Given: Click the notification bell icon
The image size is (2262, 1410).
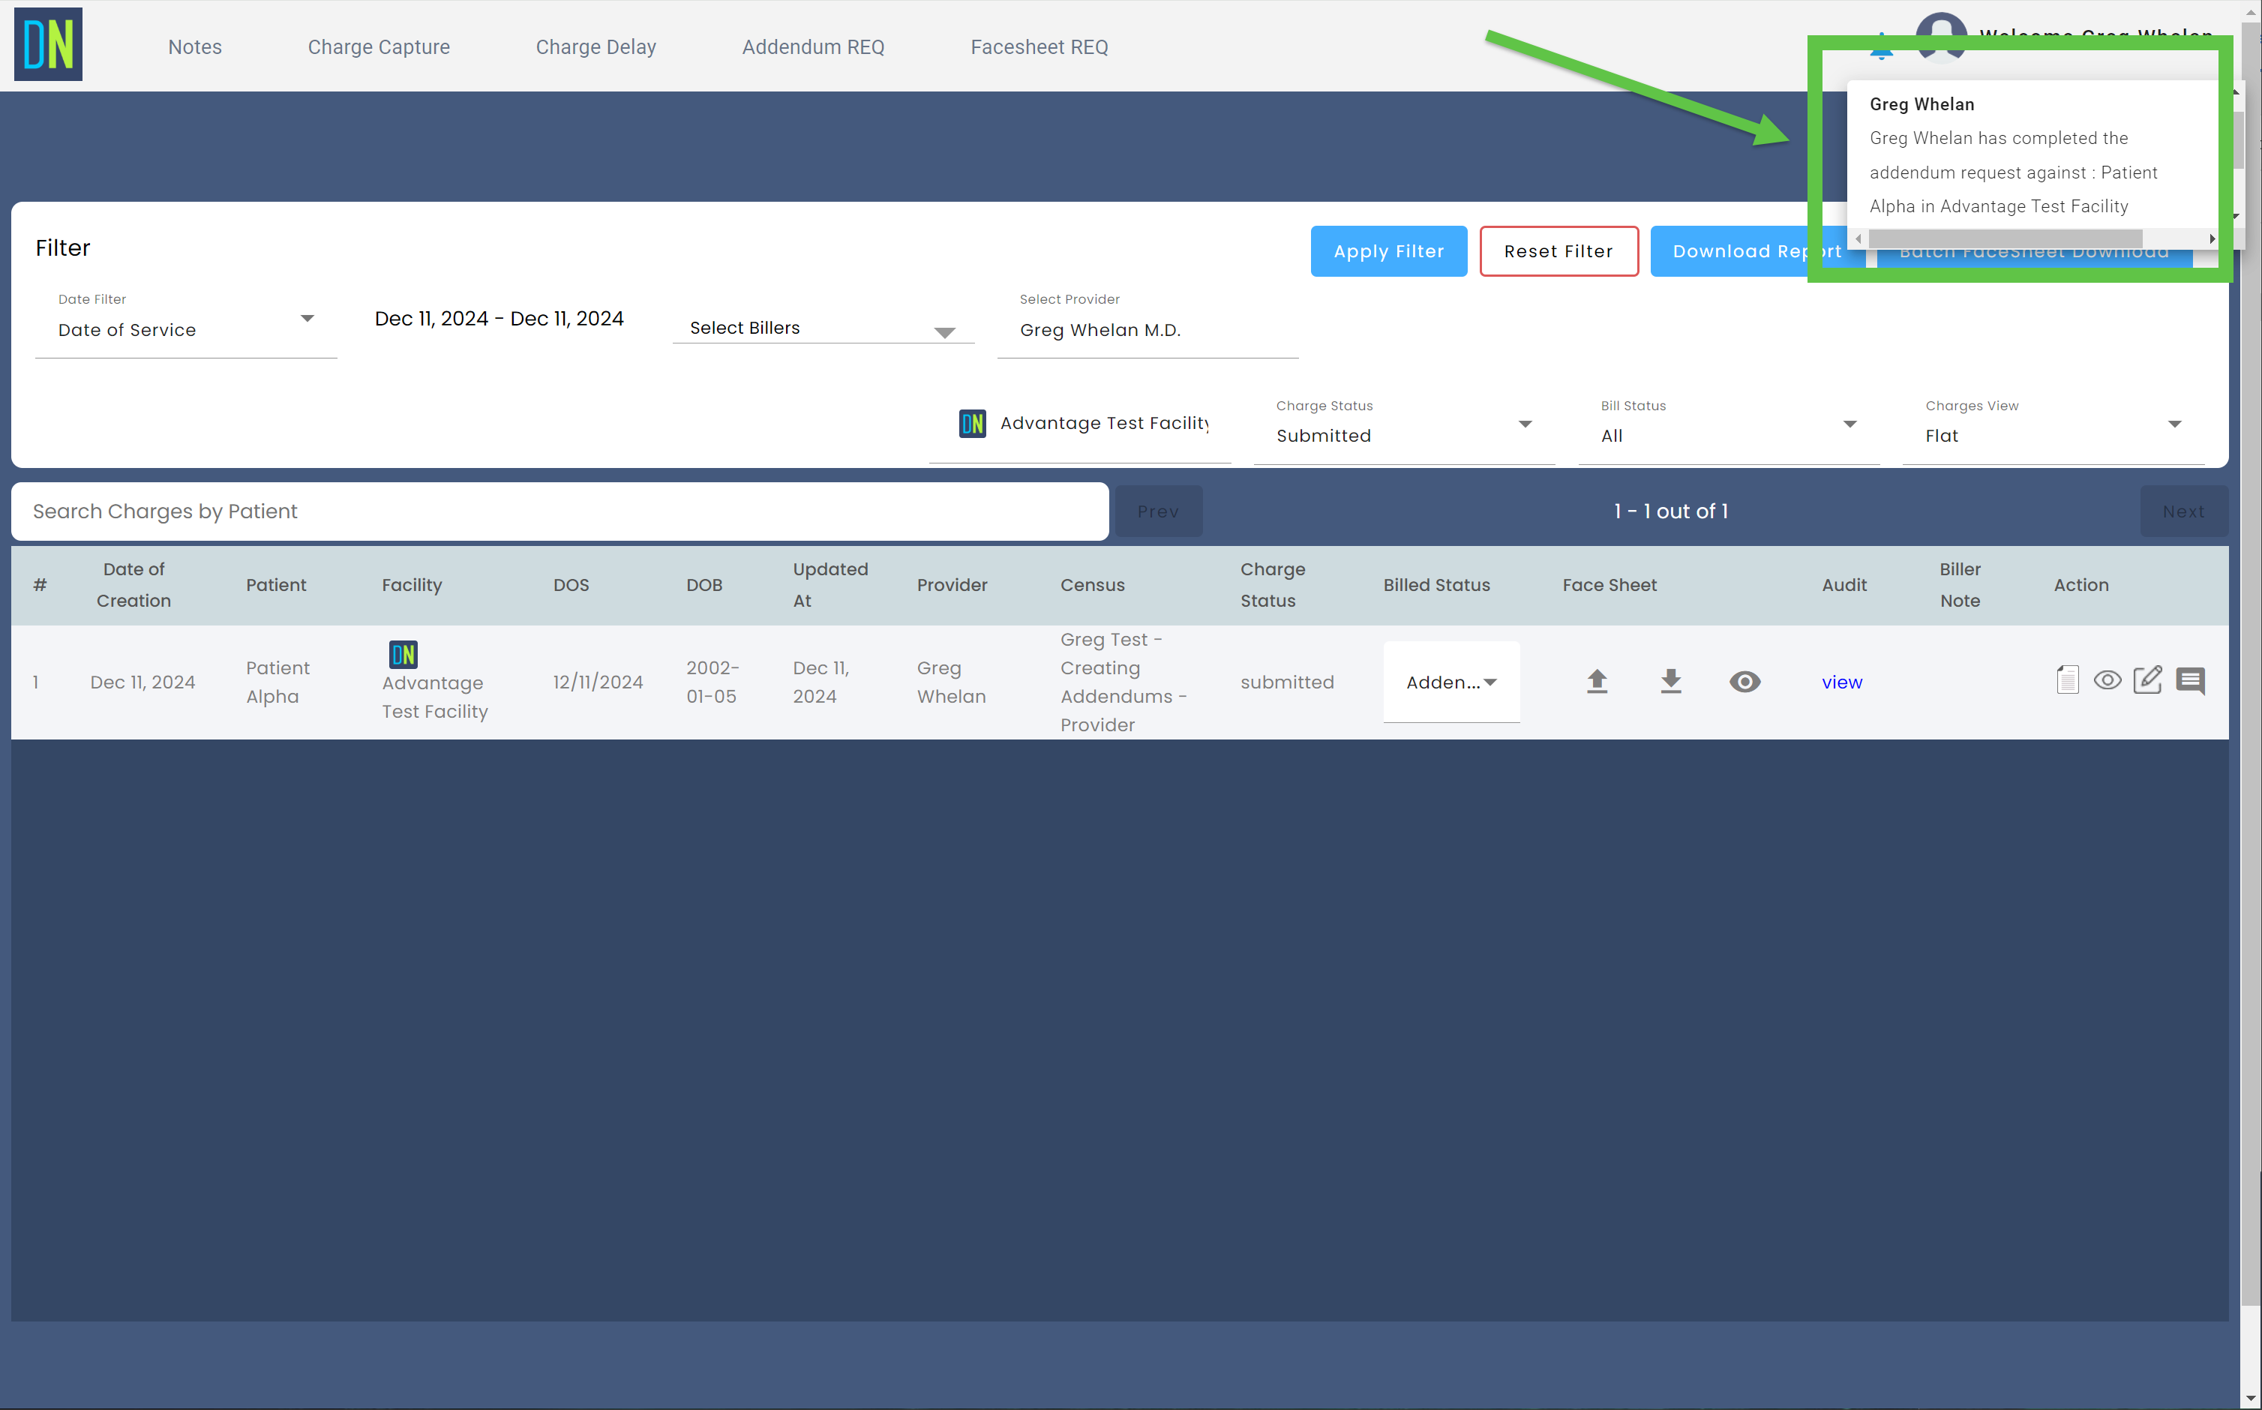Looking at the screenshot, I should [x=1882, y=46].
